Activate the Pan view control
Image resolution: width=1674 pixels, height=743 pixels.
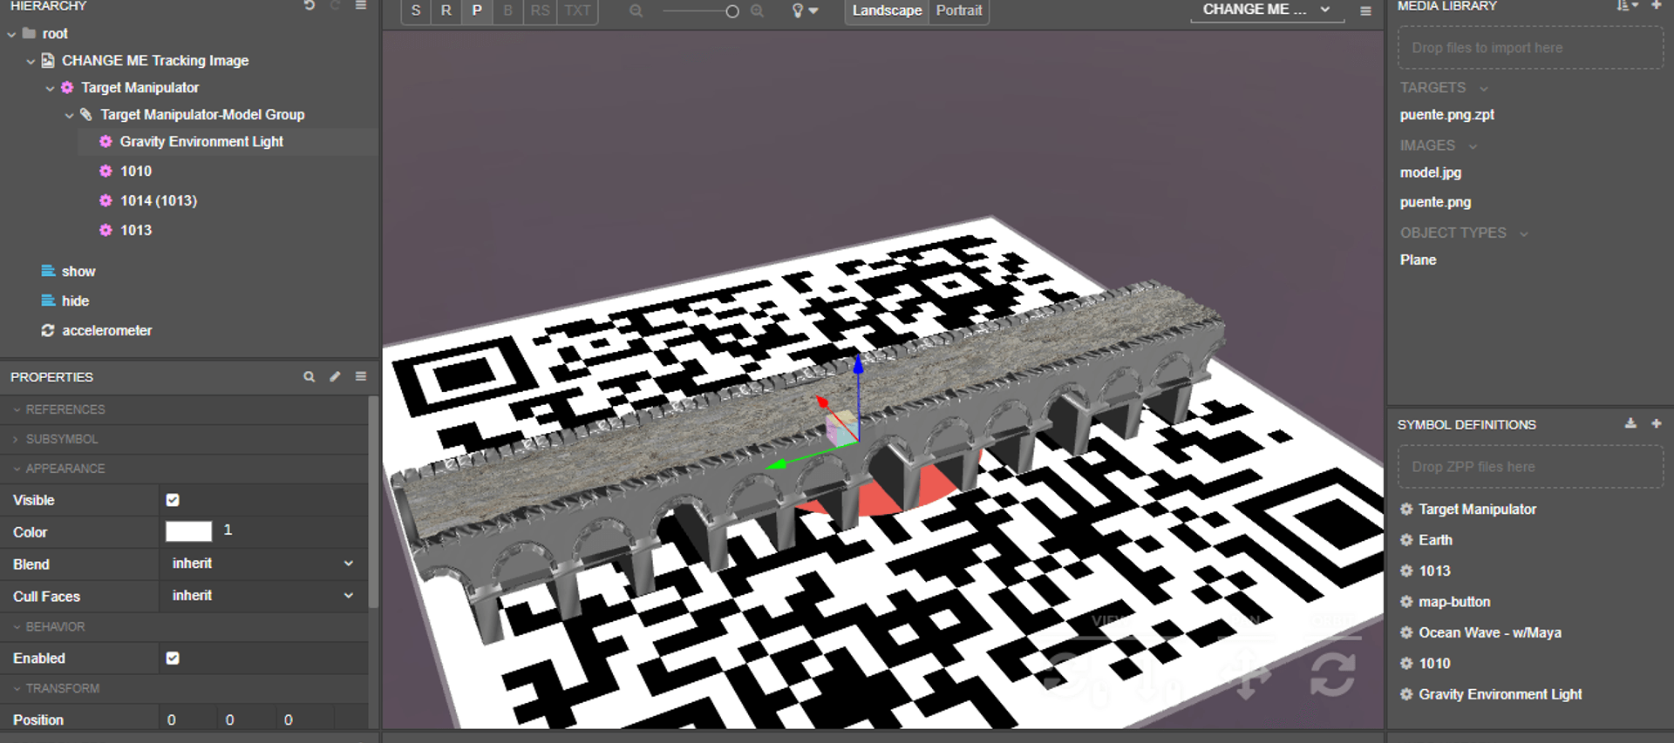click(x=1247, y=672)
